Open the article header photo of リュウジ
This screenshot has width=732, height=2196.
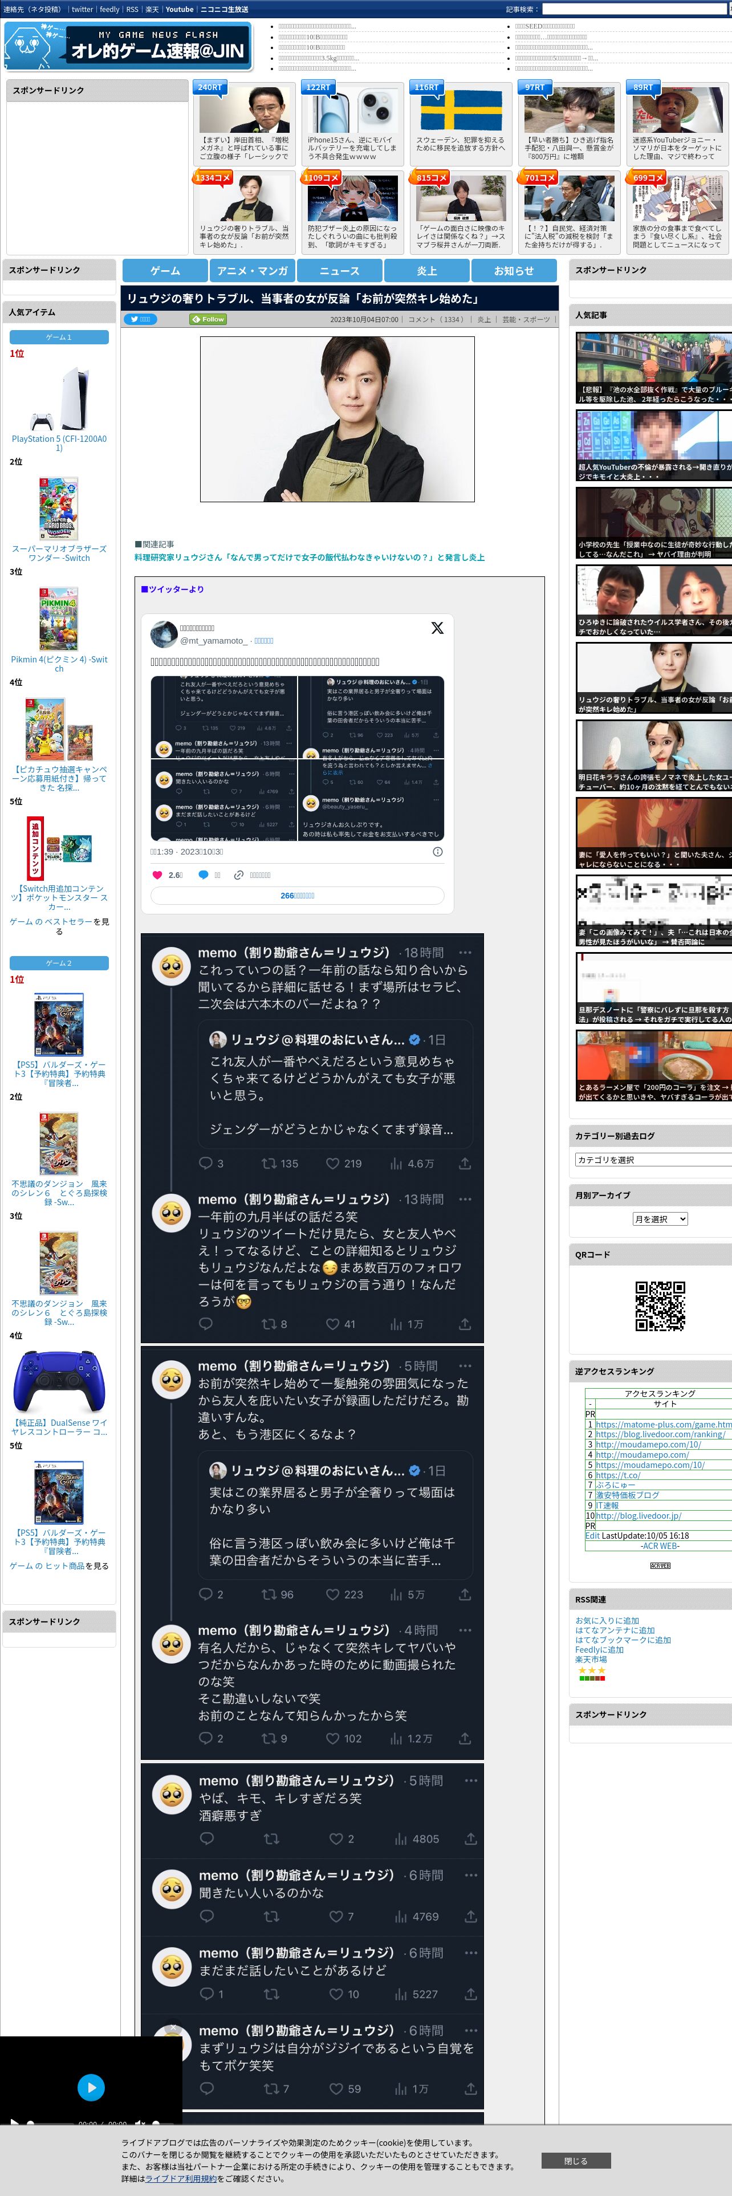click(x=337, y=418)
